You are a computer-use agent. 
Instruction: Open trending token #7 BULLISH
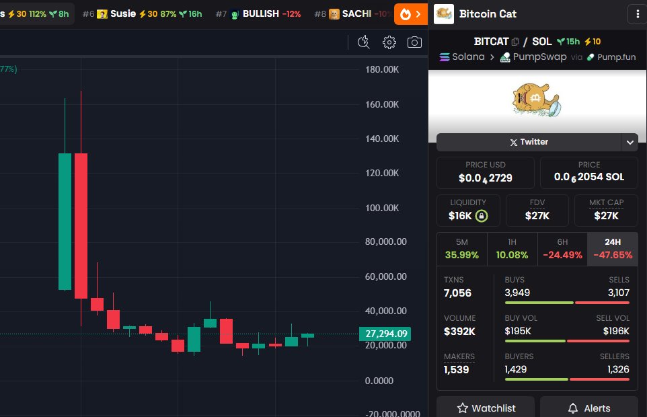(258, 14)
